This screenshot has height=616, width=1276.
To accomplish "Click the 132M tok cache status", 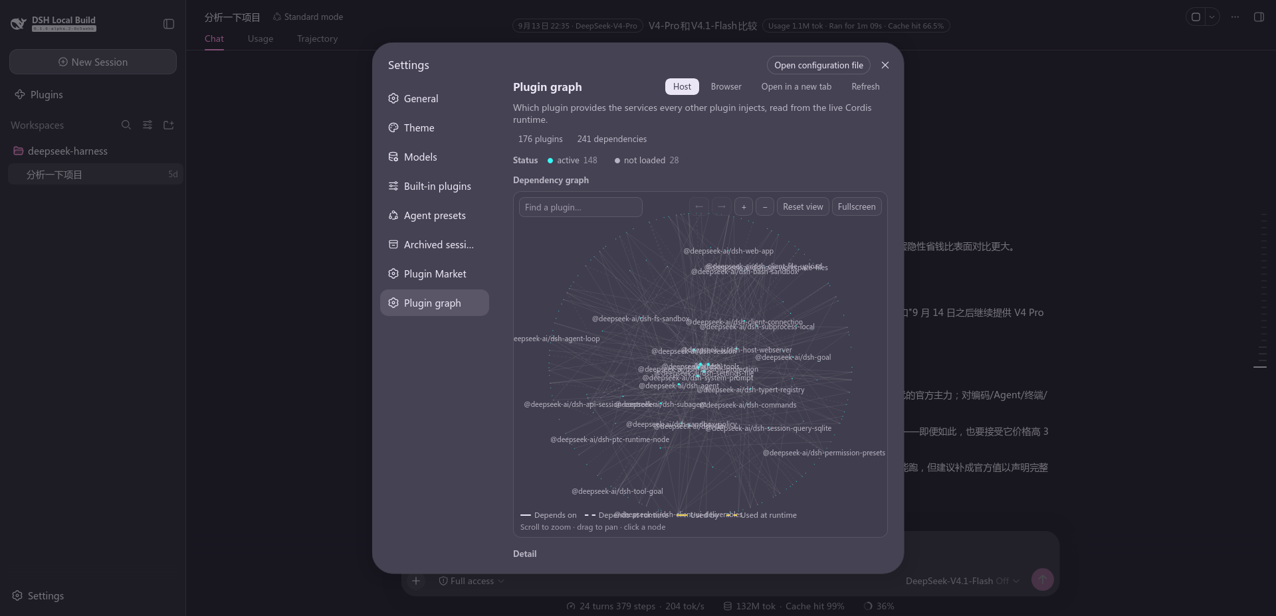I will [x=784, y=606].
